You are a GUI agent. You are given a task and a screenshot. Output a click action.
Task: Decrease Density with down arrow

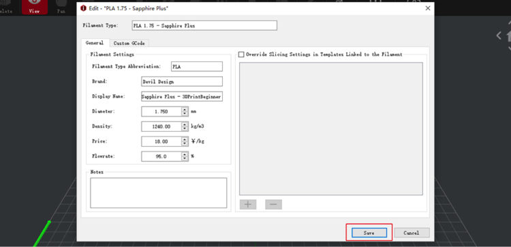[185, 128]
